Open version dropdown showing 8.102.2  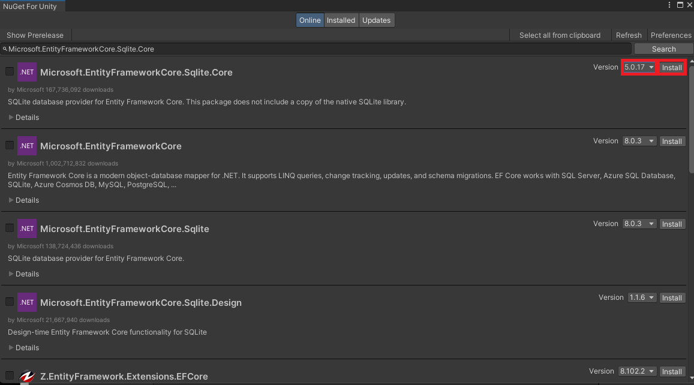click(x=637, y=371)
